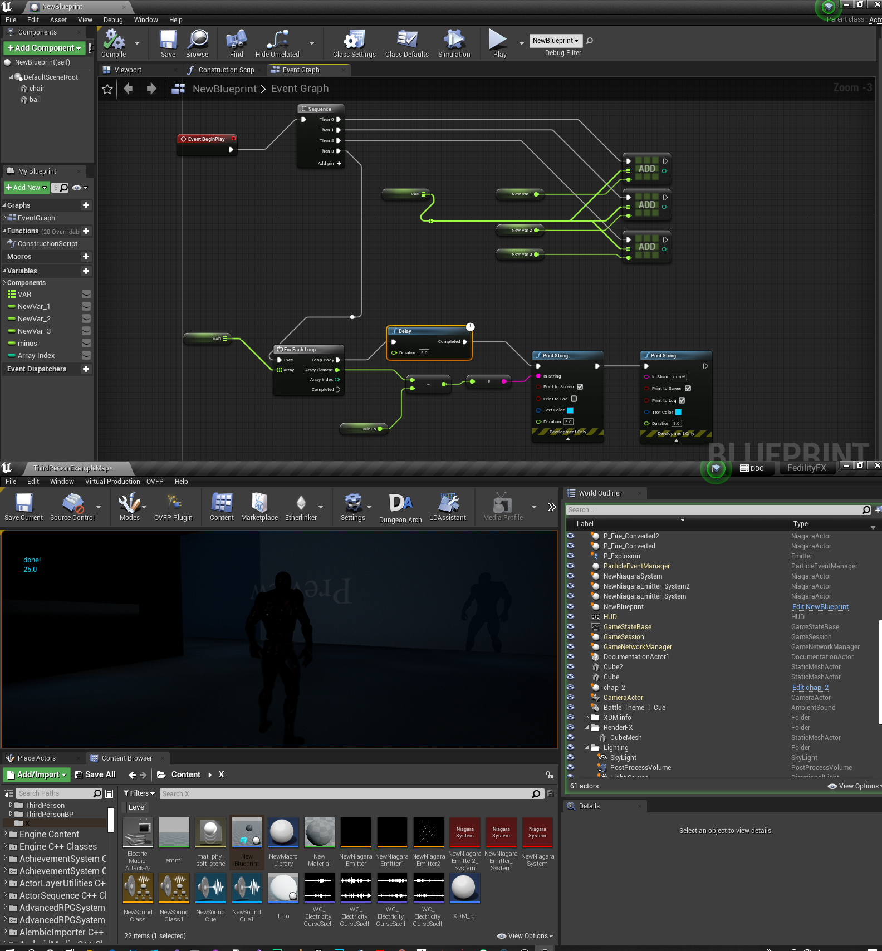882x951 pixels.
Task: Toggle visibility of P_Fire_Converted2 actor
Action: coord(570,536)
